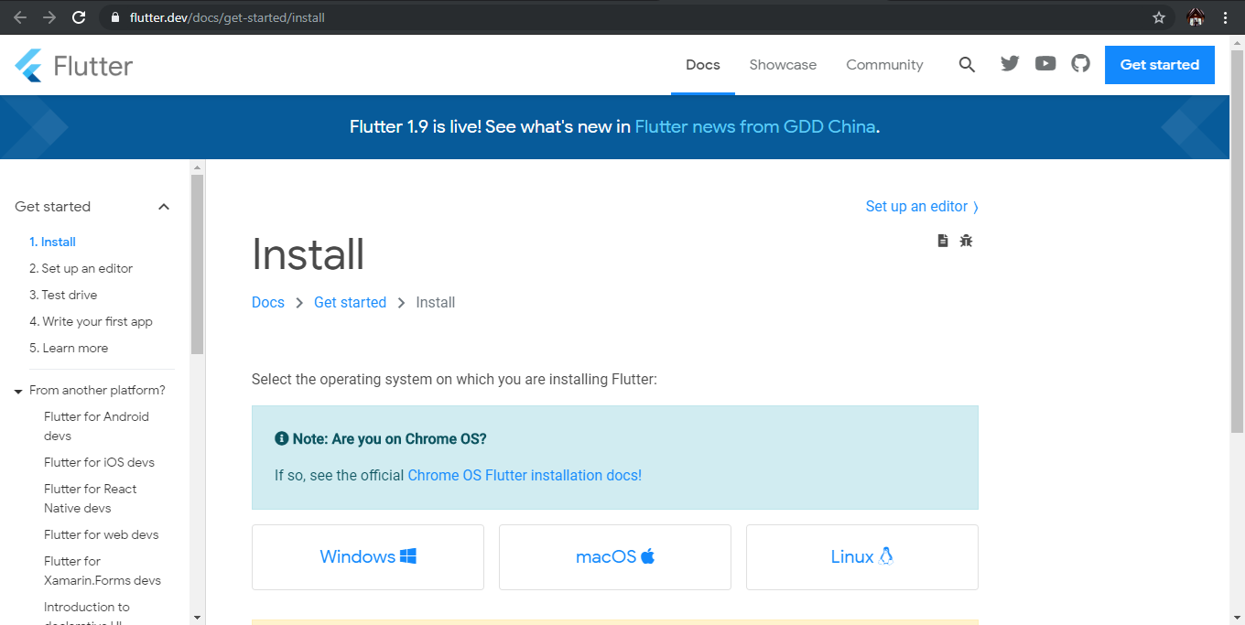Select the Windows install option

367,556
